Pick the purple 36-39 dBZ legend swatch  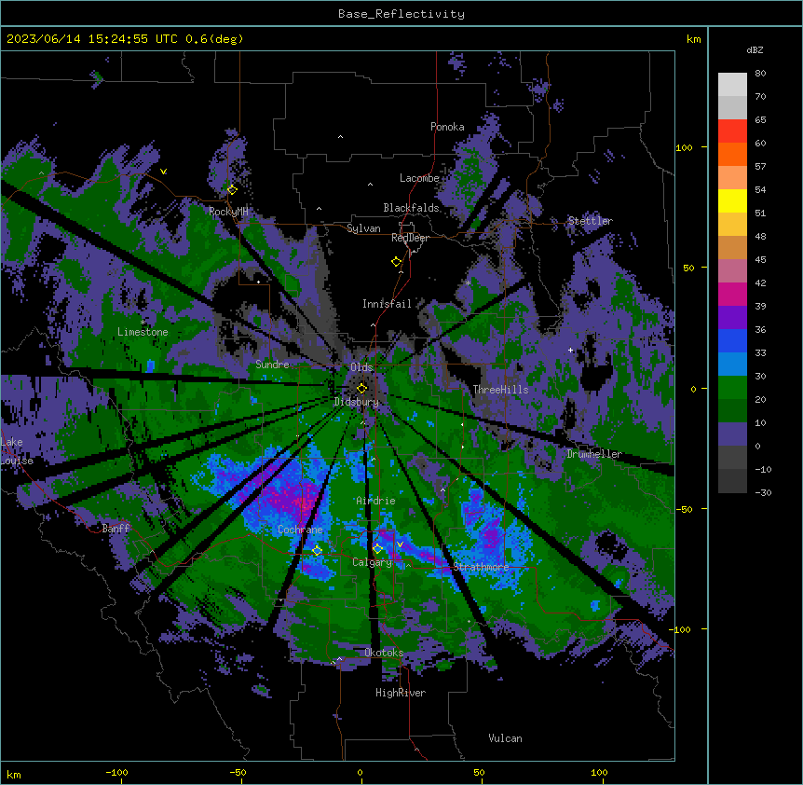click(x=732, y=317)
